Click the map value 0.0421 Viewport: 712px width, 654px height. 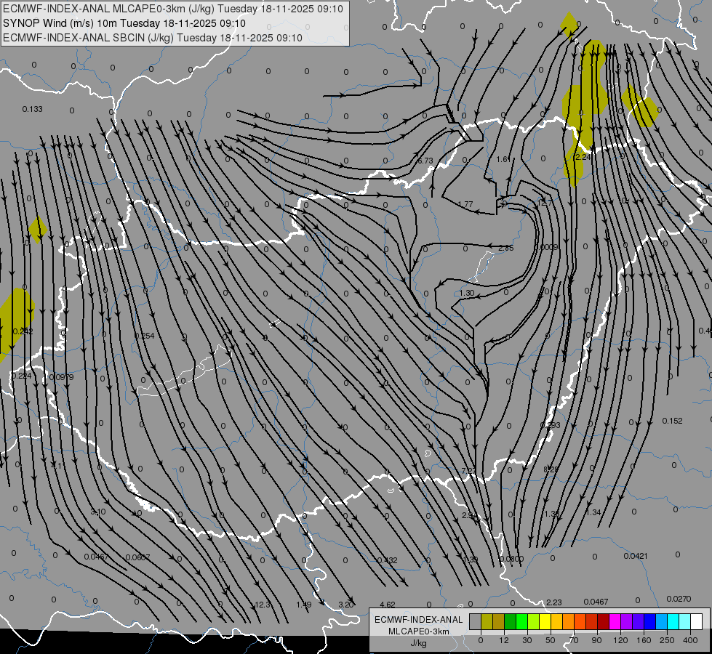coord(636,556)
